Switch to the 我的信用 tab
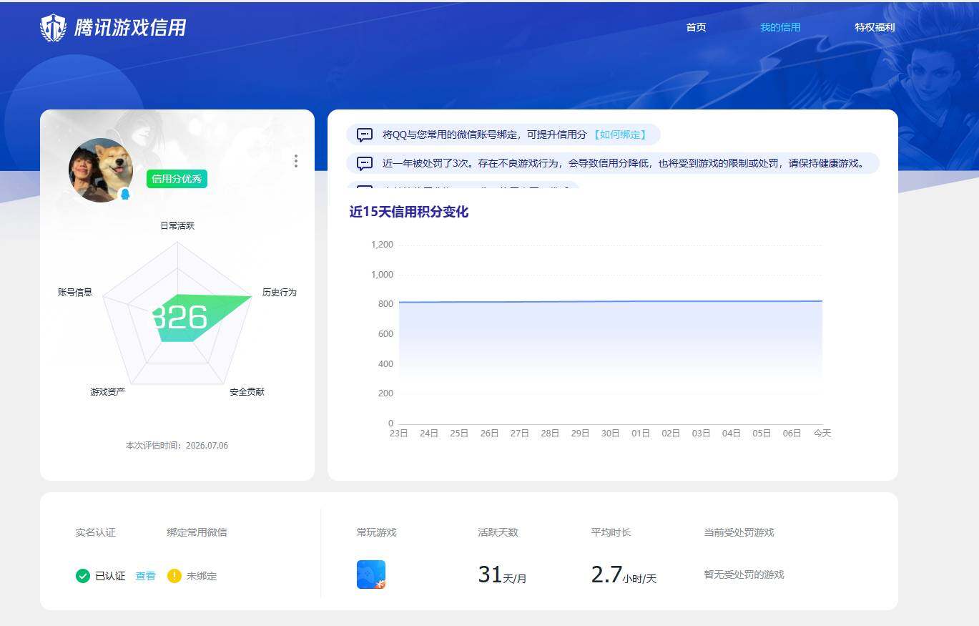Screen dimensions: 979x626 coord(780,27)
